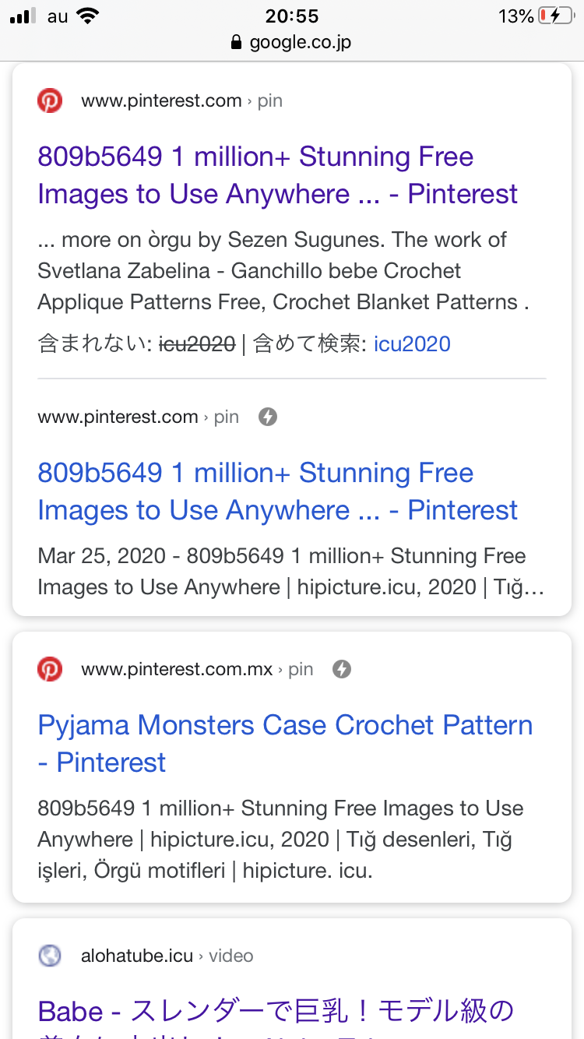
Task: Tap the alohatube.icu › video breadcrumb
Action: [x=167, y=956]
